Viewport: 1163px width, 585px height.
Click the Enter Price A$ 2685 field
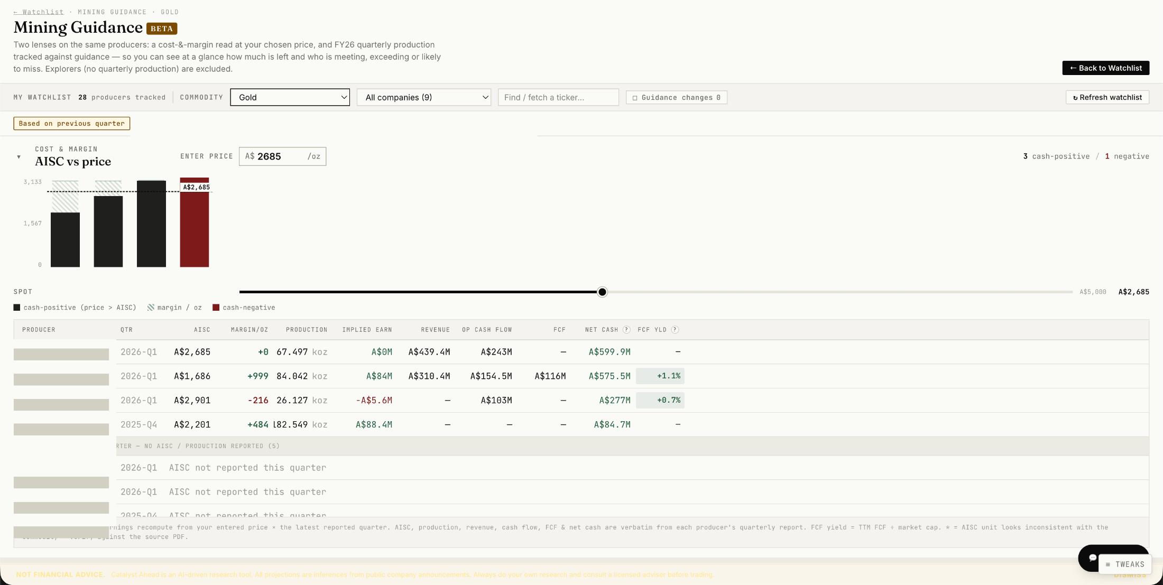click(x=282, y=156)
